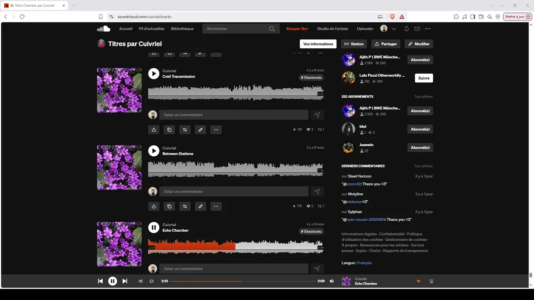Toggle the browser sidebar panel
This screenshot has height=300, width=534.
coord(473,17)
